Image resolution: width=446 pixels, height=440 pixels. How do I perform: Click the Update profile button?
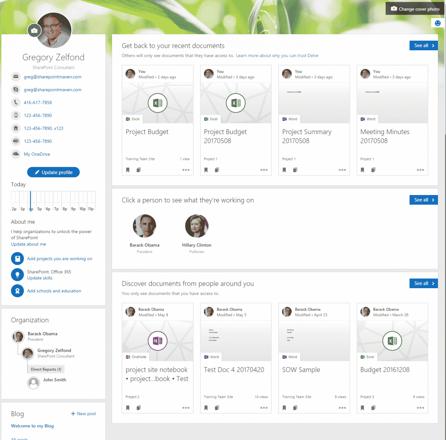coord(53,172)
